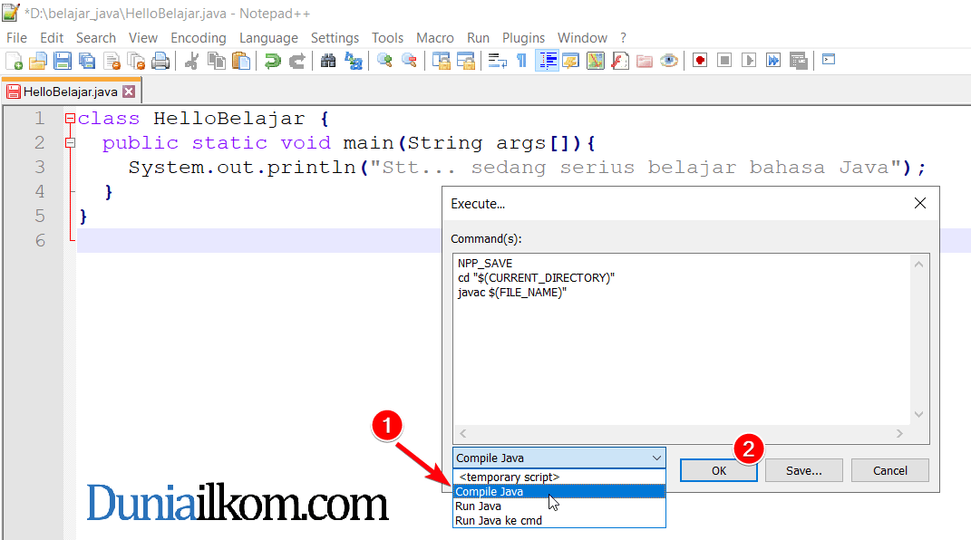The width and height of the screenshot is (971, 540).
Task: Click the commands box scroll right arrow
Action: click(x=899, y=434)
